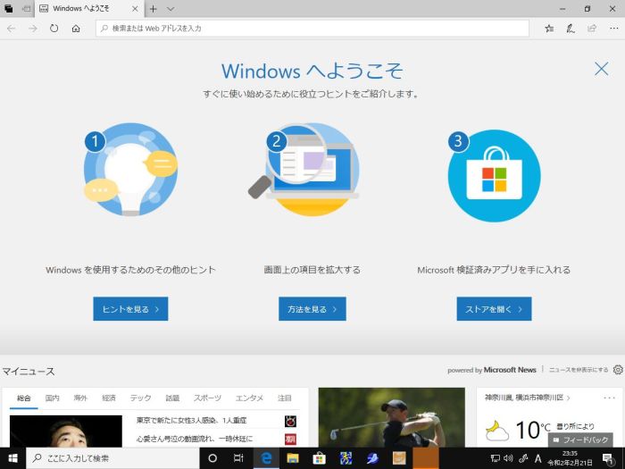Open the news feed settings gear
Image resolution: width=625 pixels, height=469 pixels.
(617, 369)
